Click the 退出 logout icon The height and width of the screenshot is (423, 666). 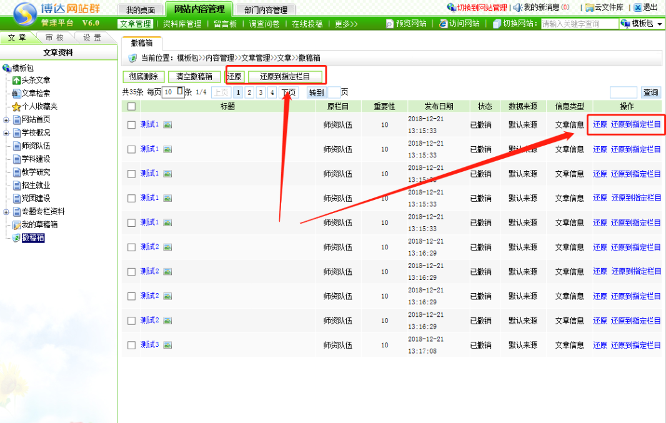coord(638,7)
